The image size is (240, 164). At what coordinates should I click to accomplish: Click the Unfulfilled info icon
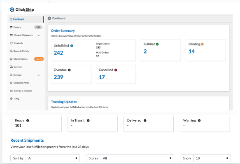coord(72,46)
